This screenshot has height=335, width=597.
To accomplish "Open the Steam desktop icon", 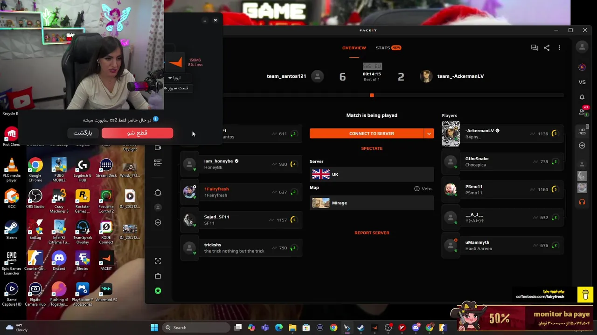I will point(11,229).
